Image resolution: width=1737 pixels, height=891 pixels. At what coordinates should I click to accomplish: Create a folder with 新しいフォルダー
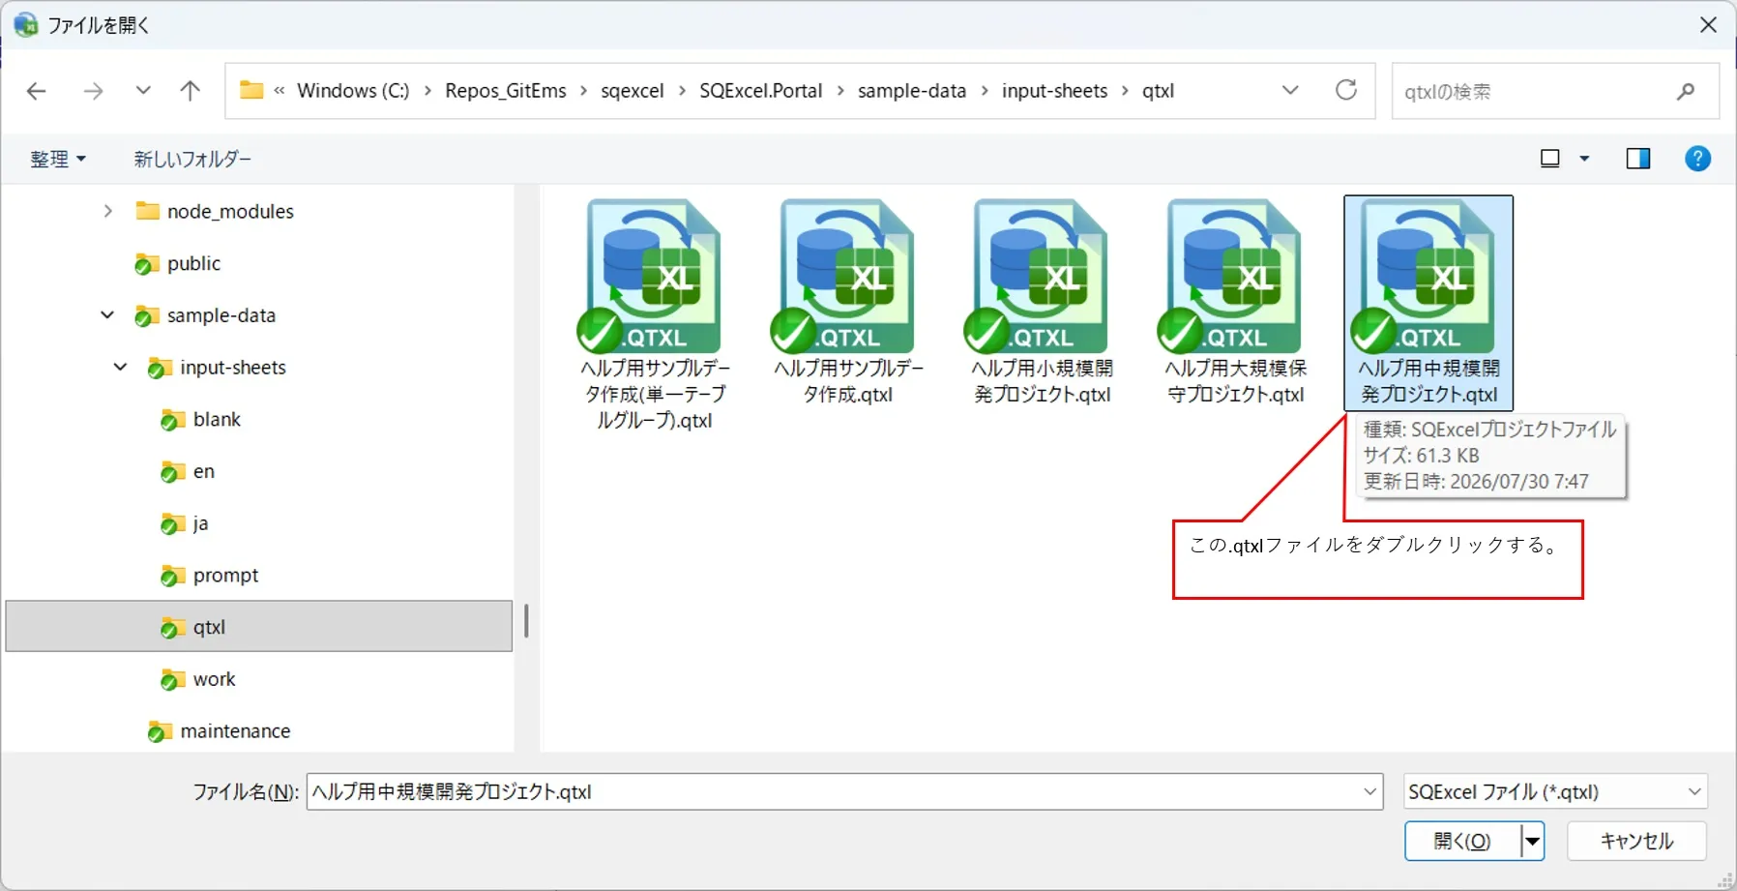pyautogui.click(x=192, y=159)
